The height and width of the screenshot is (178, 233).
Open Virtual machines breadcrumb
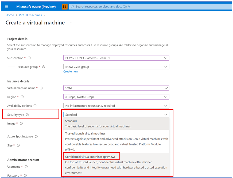pyautogui.click(x=30, y=15)
